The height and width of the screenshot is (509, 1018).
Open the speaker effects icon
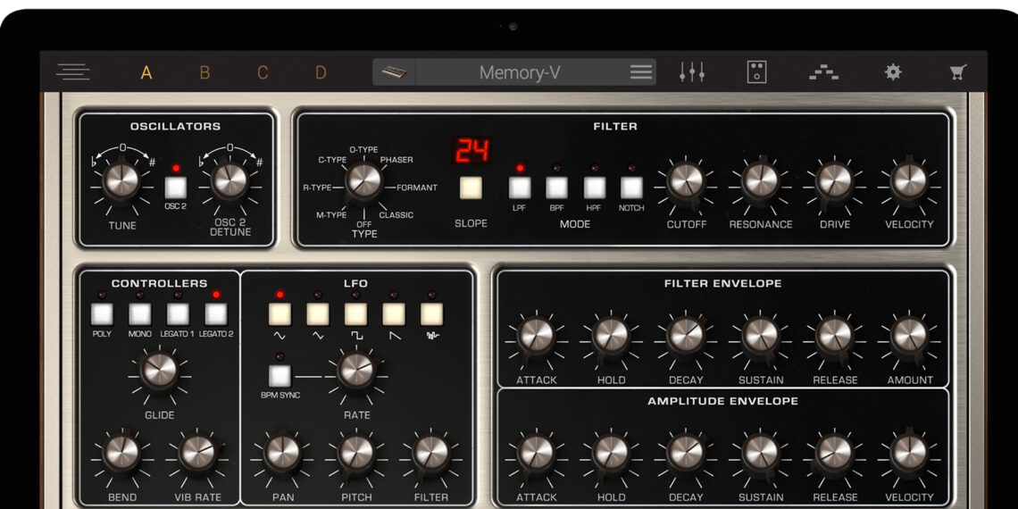(x=756, y=72)
